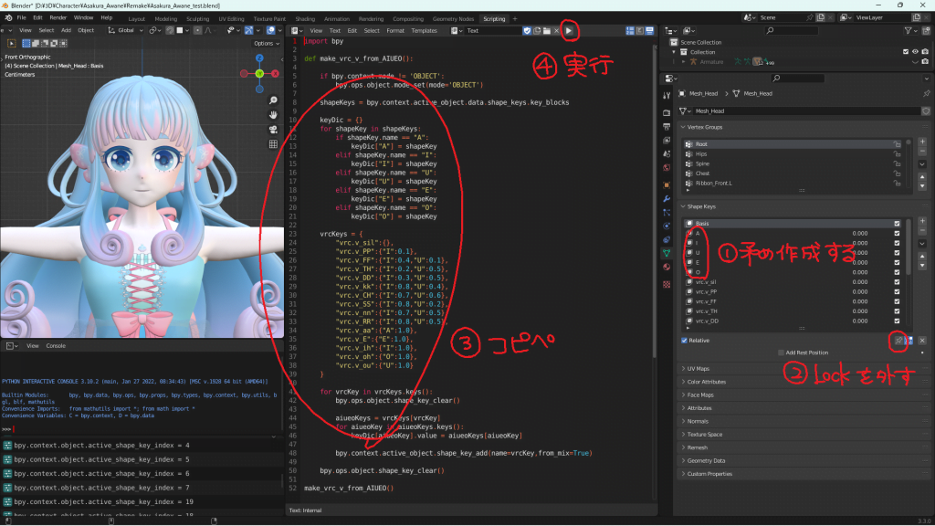The image size is (935, 526).
Task: Click the shape key pin icon
Action: [899, 340]
